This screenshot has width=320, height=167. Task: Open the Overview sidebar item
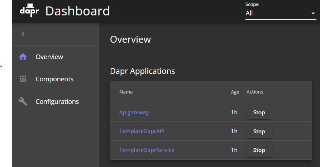(x=55, y=57)
